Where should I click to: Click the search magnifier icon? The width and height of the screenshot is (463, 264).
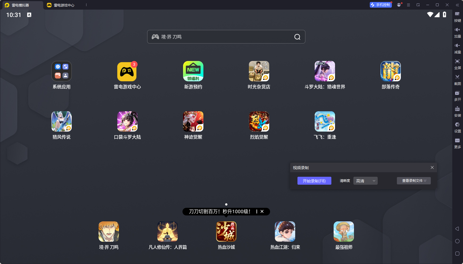297,37
